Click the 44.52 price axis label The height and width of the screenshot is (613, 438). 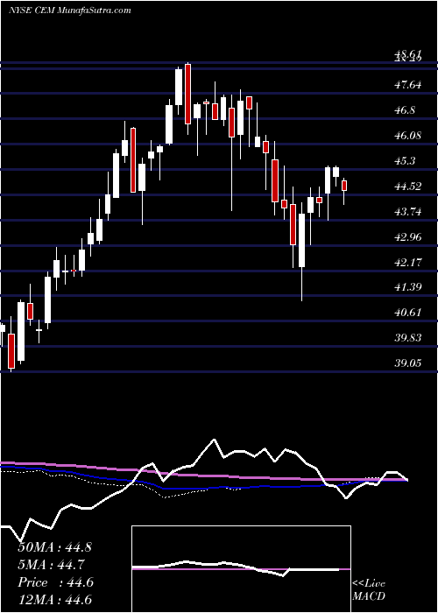(408, 187)
